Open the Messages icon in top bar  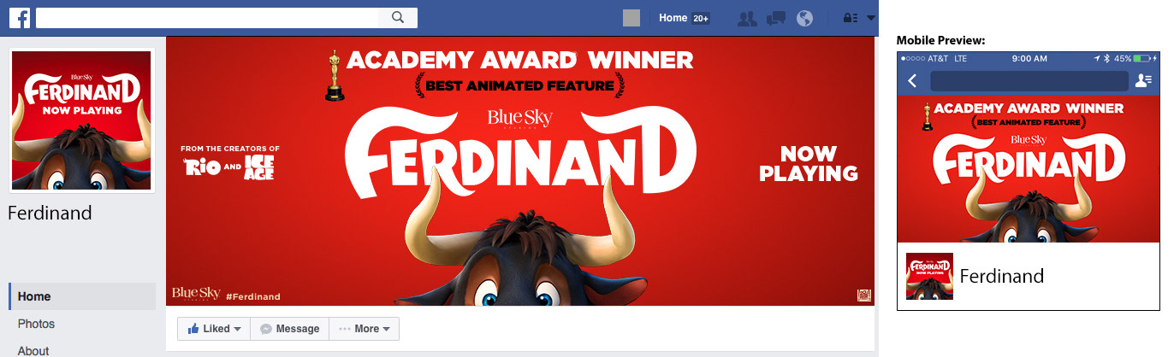coord(776,18)
